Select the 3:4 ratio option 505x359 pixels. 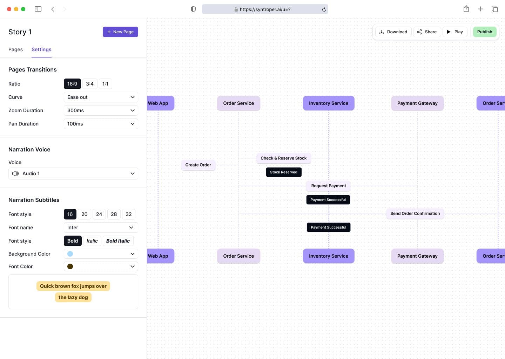(90, 84)
